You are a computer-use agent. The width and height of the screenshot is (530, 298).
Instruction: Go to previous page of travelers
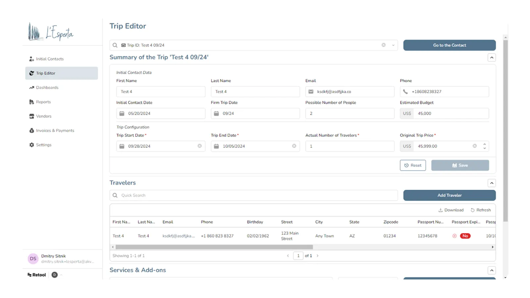288,256
